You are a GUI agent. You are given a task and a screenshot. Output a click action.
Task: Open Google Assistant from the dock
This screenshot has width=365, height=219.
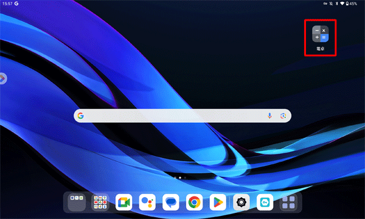(x=147, y=202)
